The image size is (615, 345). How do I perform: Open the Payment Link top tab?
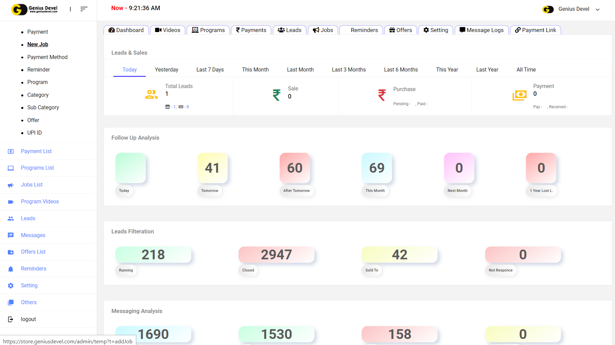tap(535, 30)
